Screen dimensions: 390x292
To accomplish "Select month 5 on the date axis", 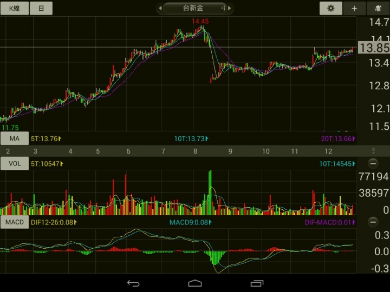I will click(98, 151).
